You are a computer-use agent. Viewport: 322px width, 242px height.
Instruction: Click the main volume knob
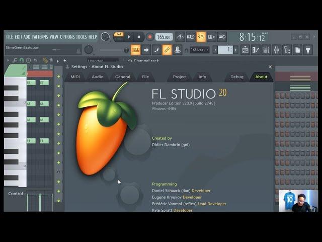point(105,37)
